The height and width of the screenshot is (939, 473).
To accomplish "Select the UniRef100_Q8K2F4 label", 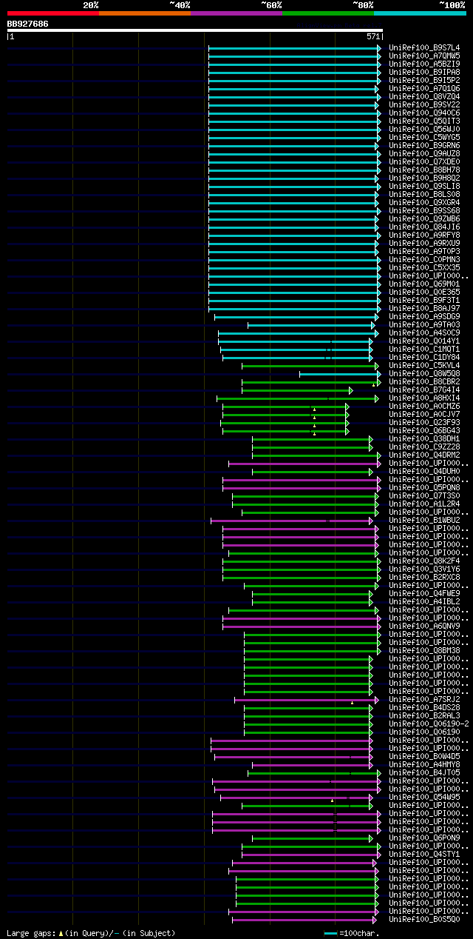I will pyautogui.click(x=424, y=561).
